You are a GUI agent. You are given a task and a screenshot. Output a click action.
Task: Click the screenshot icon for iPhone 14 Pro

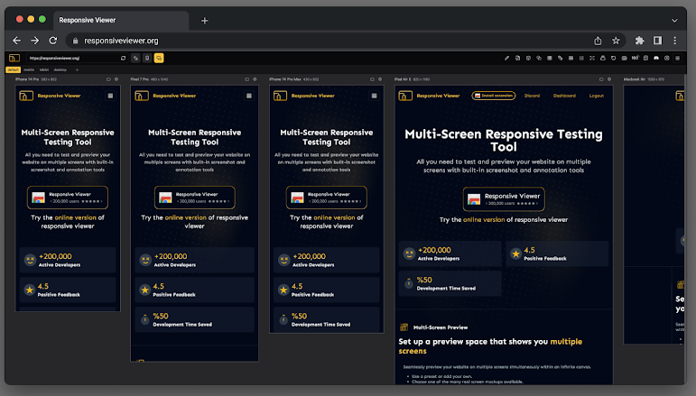[x=108, y=79]
